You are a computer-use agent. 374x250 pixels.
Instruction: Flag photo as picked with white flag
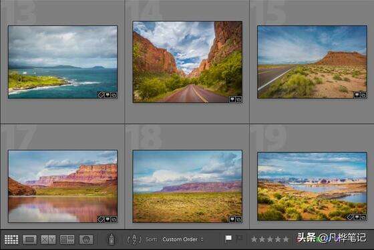[x=228, y=239]
